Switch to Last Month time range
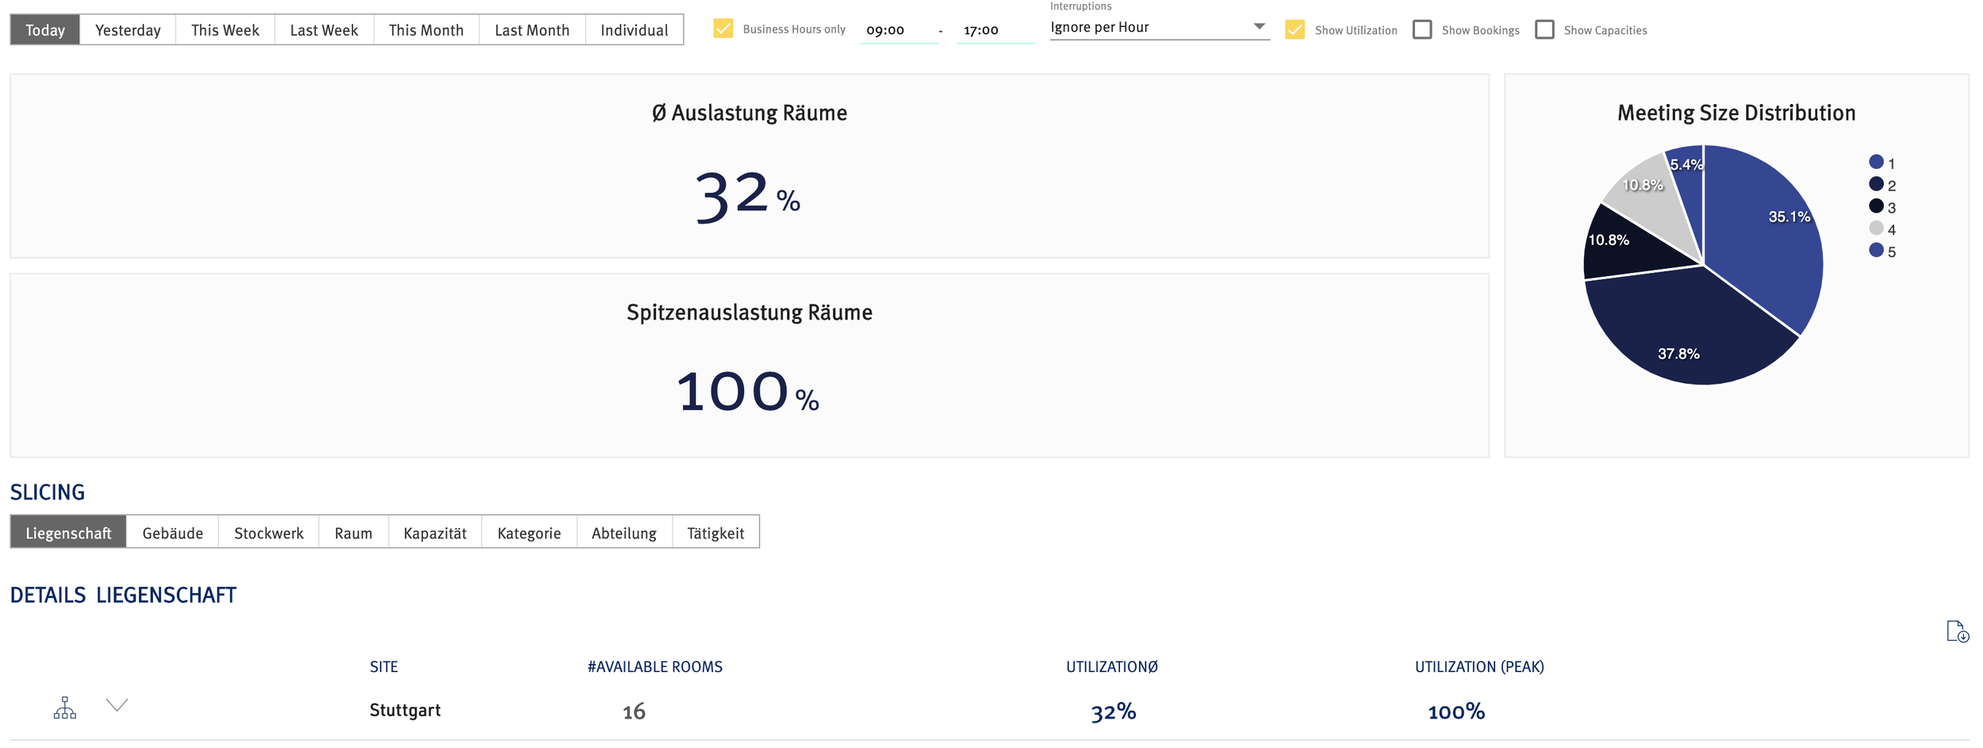Screen dimensions: 1983x748 [532, 30]
